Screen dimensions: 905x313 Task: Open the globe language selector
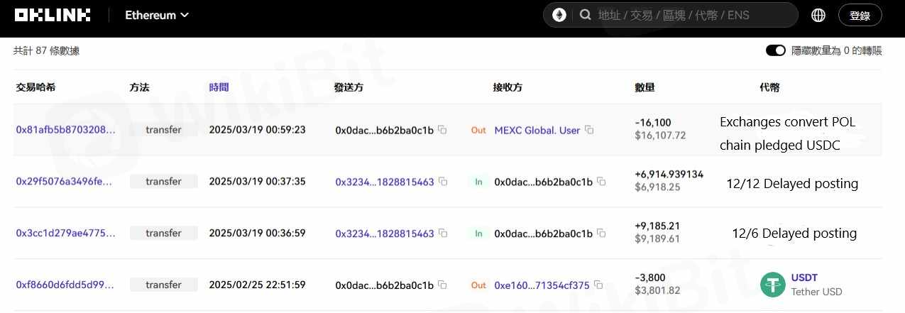818,15
